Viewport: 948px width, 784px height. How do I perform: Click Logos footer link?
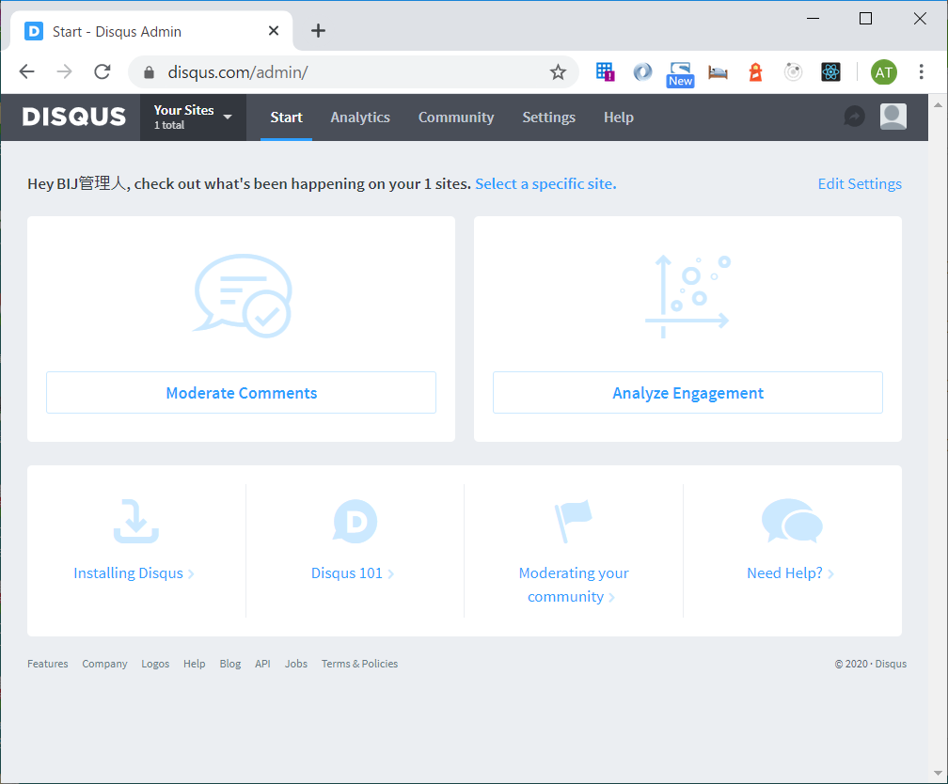pyautogui.click(x=155, y=664)
